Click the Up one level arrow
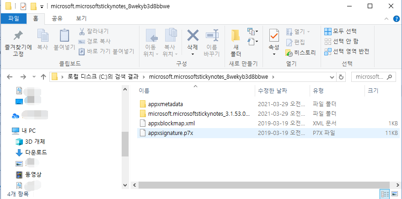Image resolution: width=402 pixels, height=199 pixels. 43,77
